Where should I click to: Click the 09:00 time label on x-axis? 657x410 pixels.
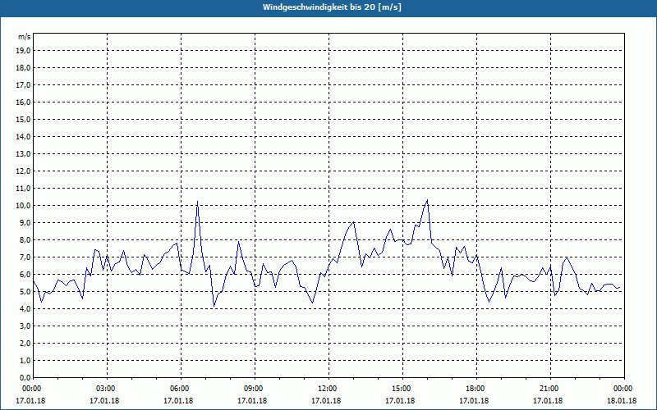pyautogui.click(x=255, y=389)
